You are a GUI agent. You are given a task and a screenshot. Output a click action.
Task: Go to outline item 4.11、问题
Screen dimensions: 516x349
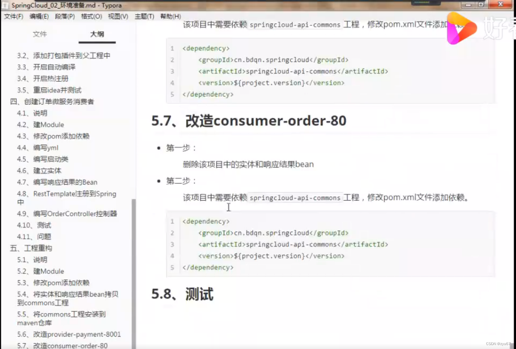pyautogui.click(x=34, y=237)
